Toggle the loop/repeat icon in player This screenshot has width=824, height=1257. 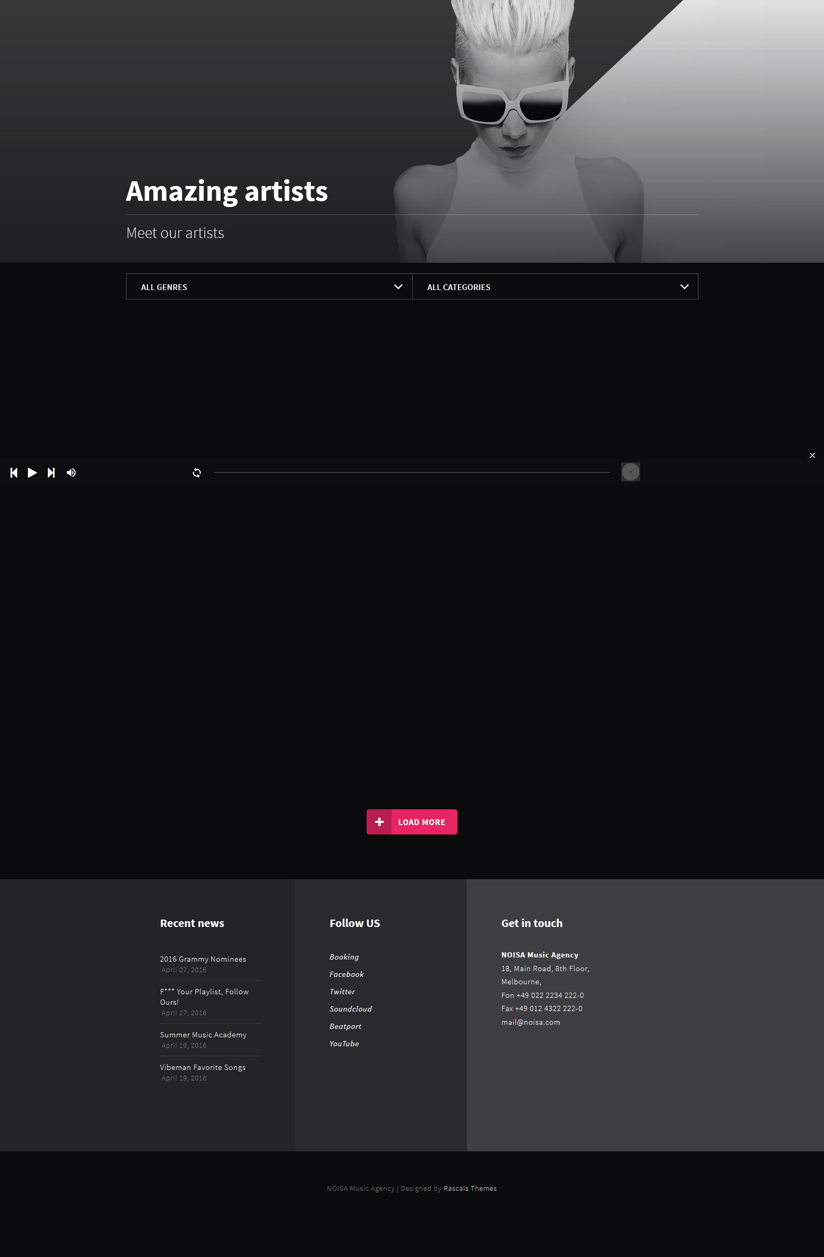(x=197, y=473)
